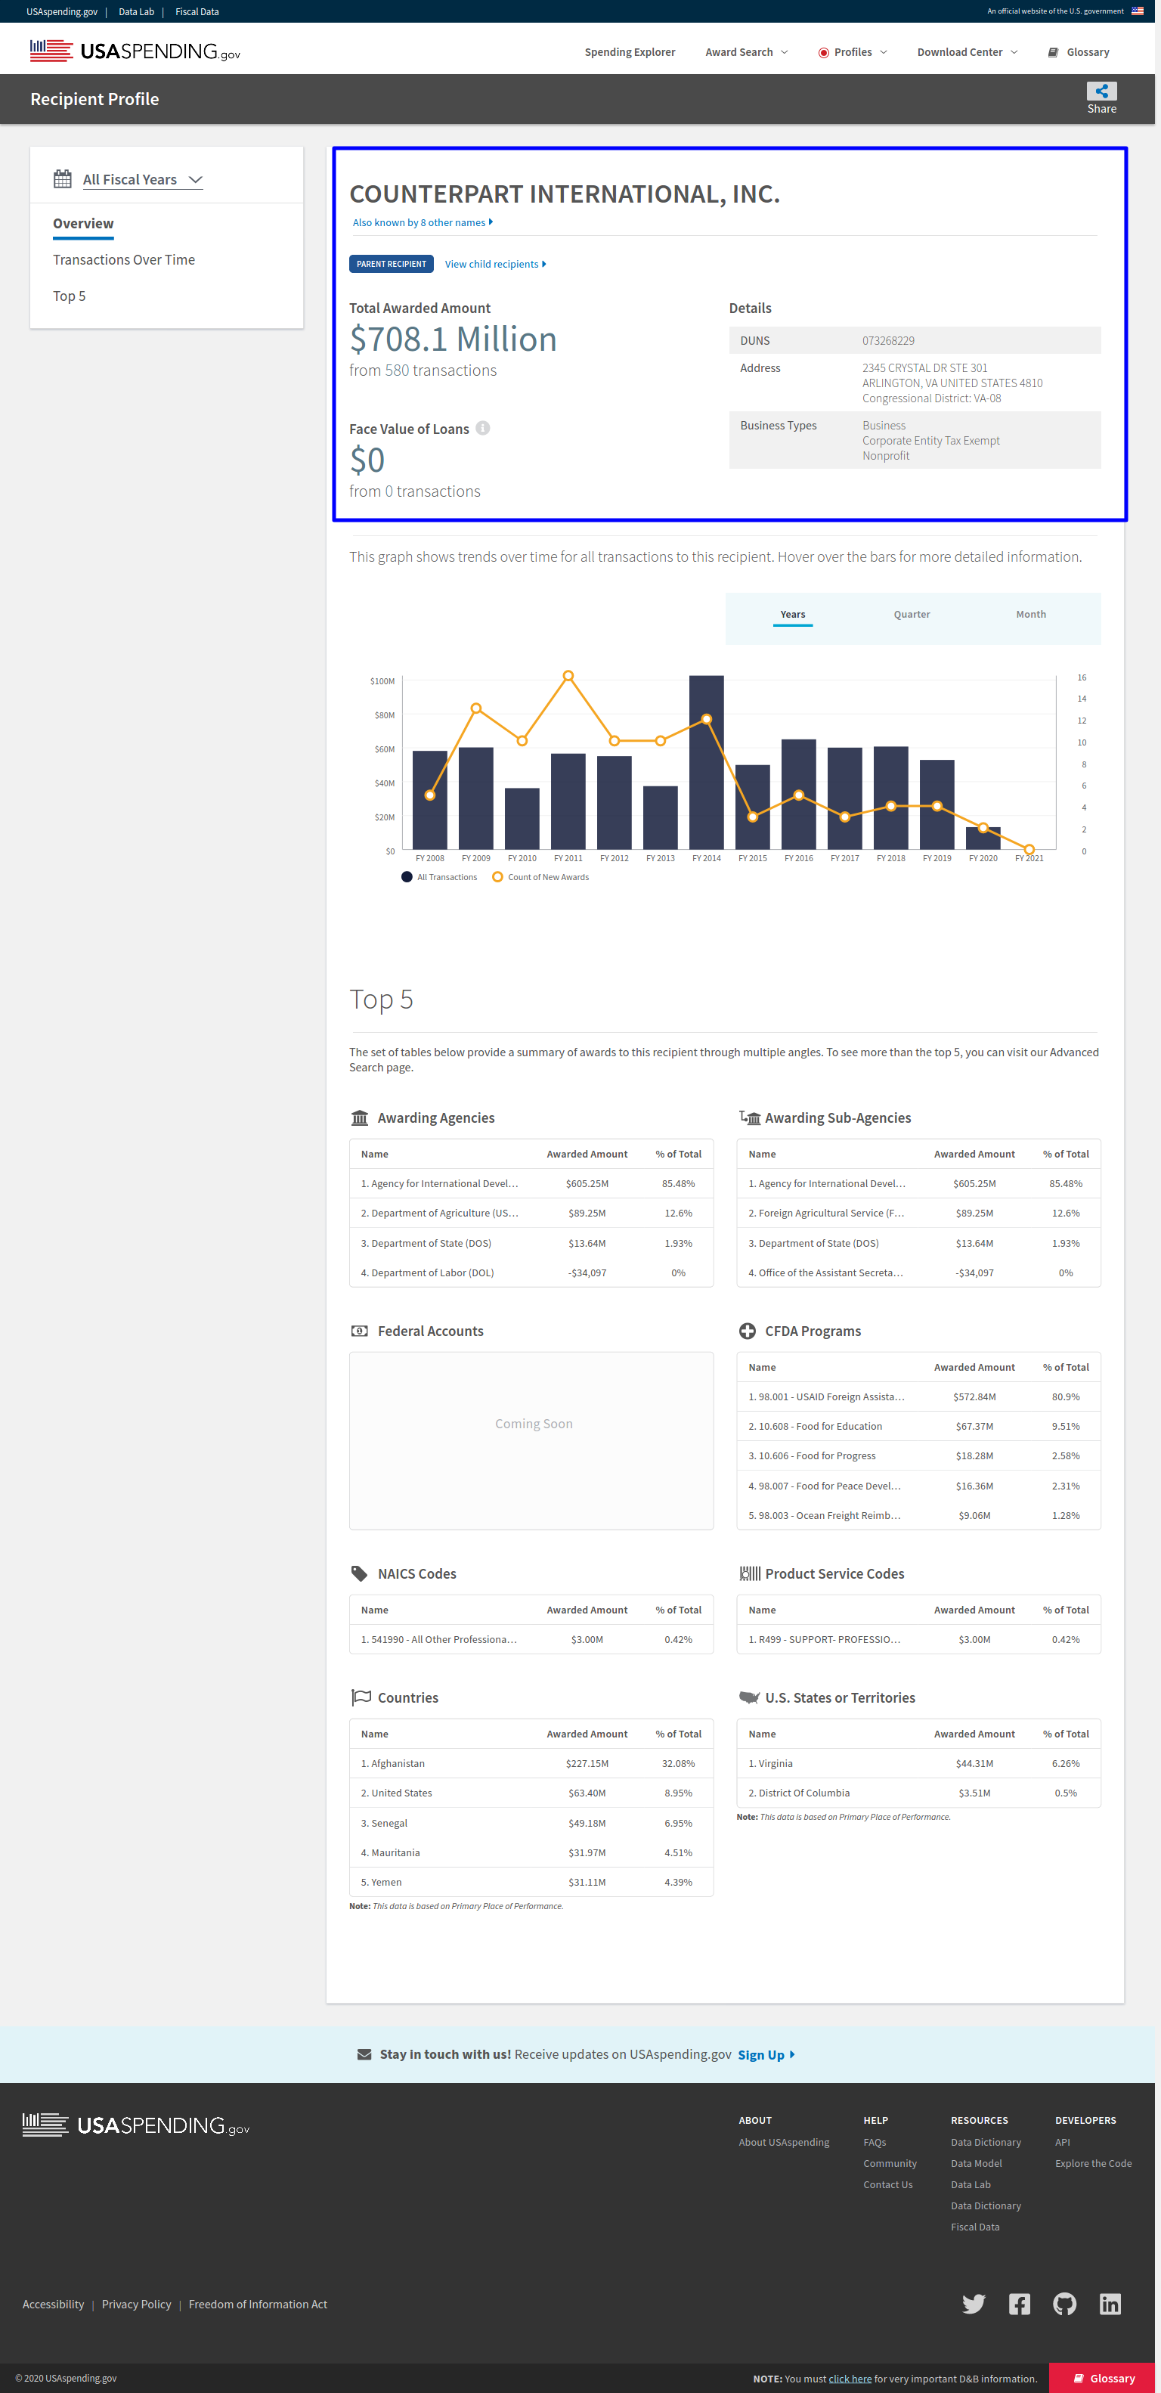Image resolution: width=1161 pixels, height=2393 pixels.
Task: Open the Data Model footer link
Action: (x=976, y=2164)
